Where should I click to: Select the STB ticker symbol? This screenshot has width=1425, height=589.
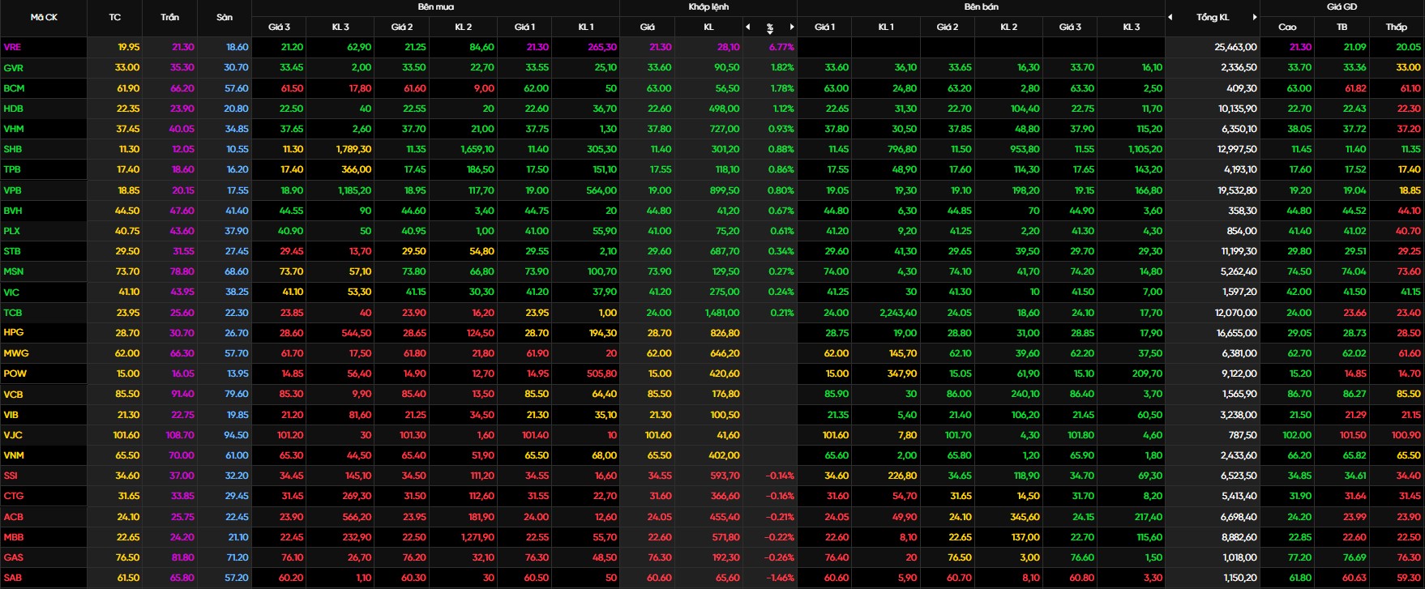pos(12,251)
